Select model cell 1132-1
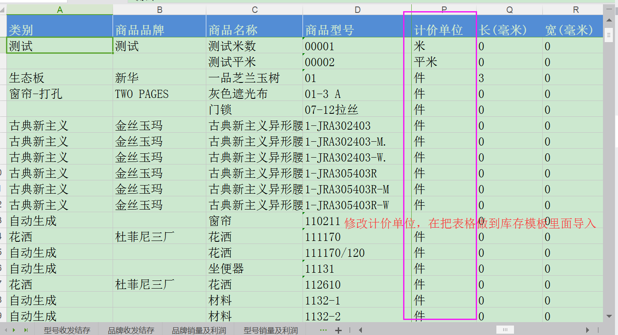The width and height of the screenshot is (618, 335). (x=357, y=300)
